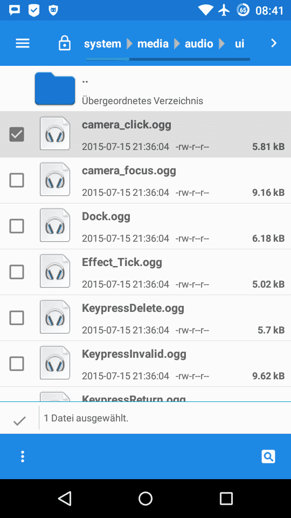This screenshot has width=291, height=518.
Task: Uncheck the camera_click.ogg checkbox
Action: point(17,134)
